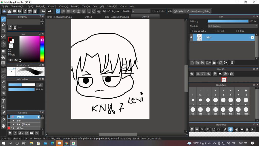Zoom out within the Hoa tiêu navigator
Screen dimensions: 259x146
(208, 74)
